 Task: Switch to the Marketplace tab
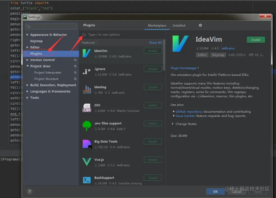click(x=157, y=25)
